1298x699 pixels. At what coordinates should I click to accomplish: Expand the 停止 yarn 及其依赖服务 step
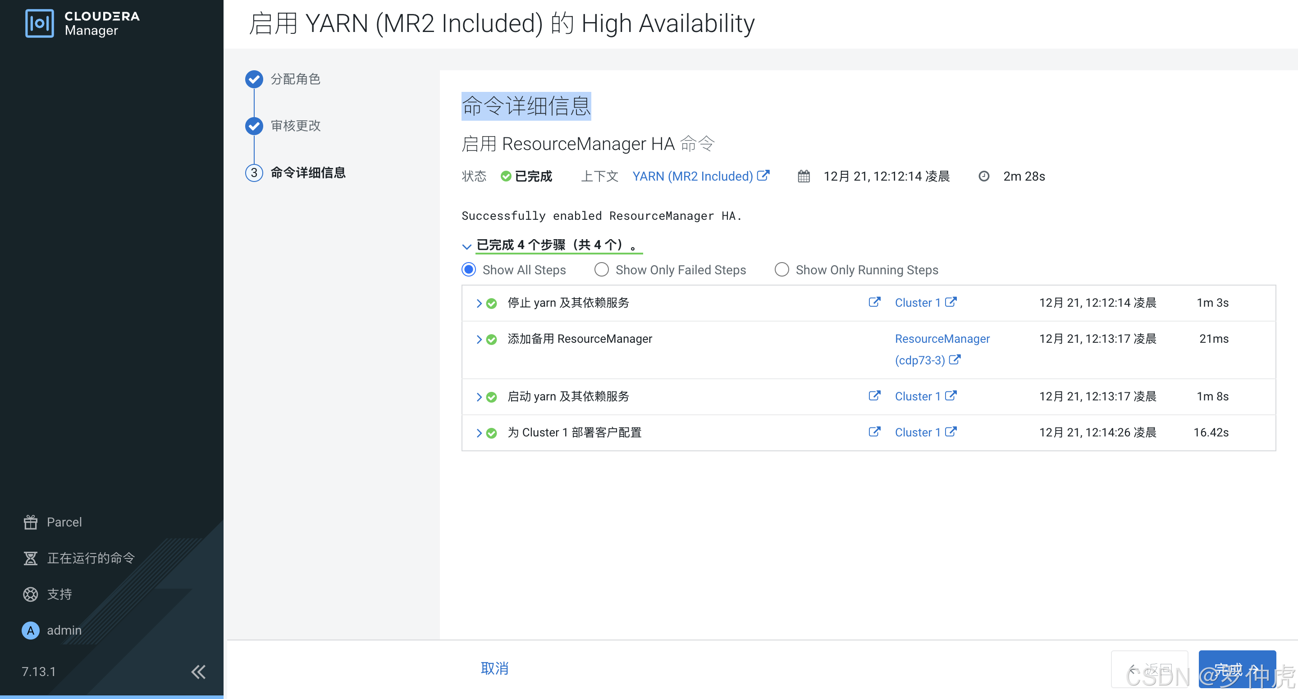[479, 303]
